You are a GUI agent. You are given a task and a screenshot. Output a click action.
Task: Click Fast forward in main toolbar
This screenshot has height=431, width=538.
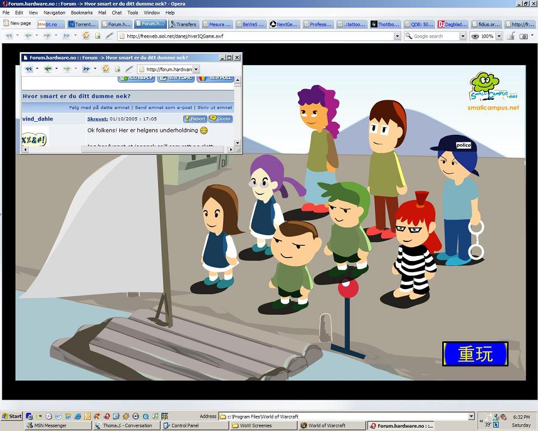[67, 36]
